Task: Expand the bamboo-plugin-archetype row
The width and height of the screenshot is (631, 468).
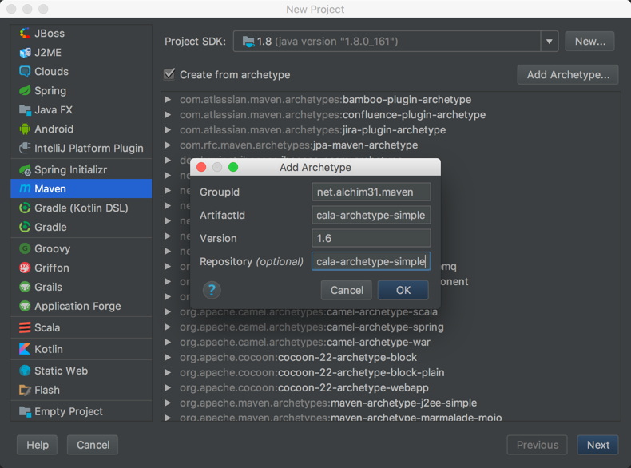Action: coord(168,99)
